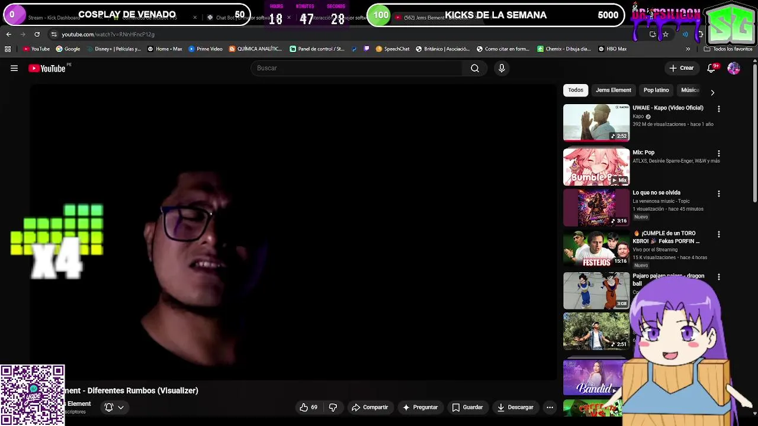The image size is (758, 426).
Task: Open options for CUMPLE de un TORO video
Action: tap(719, 234)
